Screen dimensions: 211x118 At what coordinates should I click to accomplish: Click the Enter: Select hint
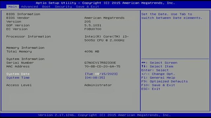tap(155, 70)
